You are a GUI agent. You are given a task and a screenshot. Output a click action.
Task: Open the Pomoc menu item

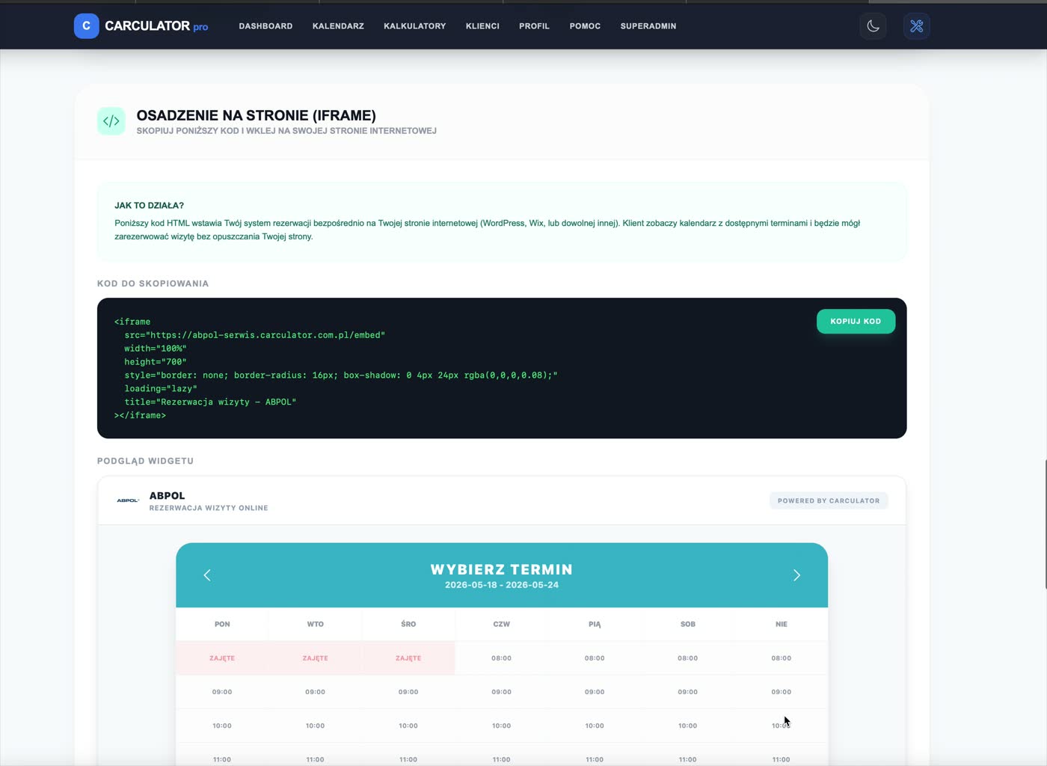point(585,26)
